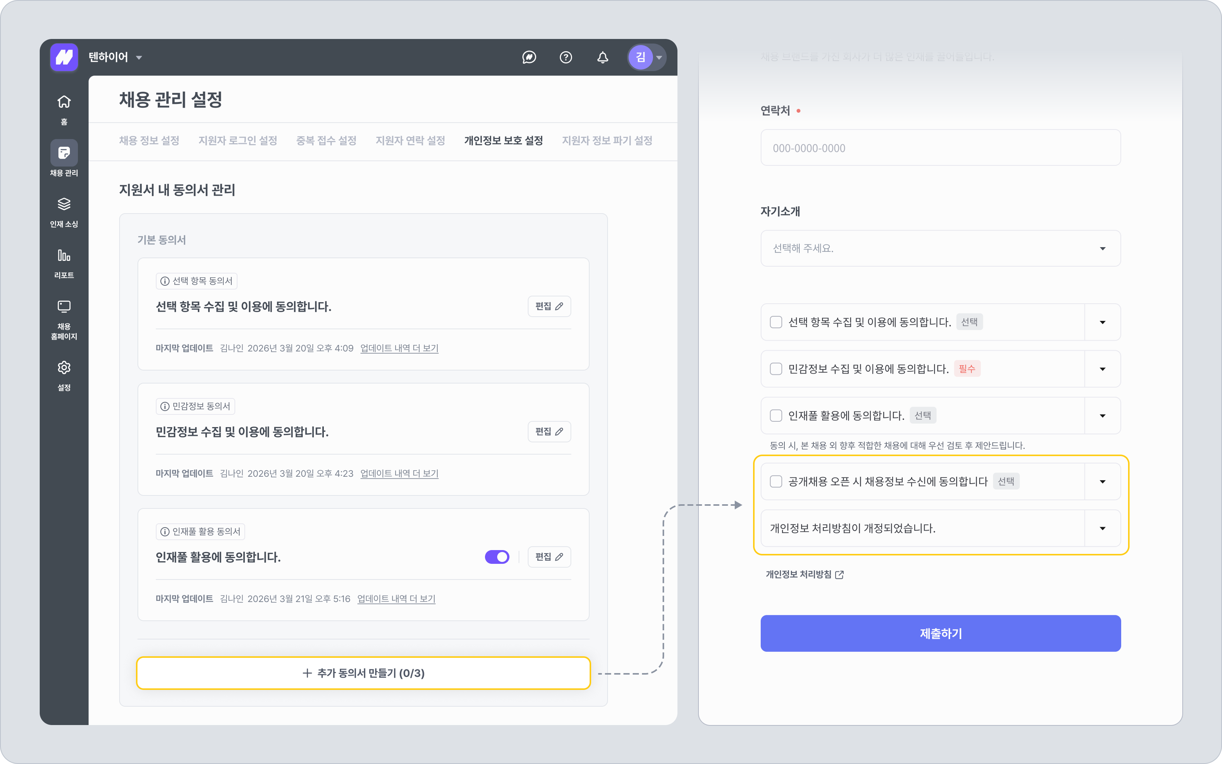Viewport: 1222px width, 764px height.
Task: Open the chat support icon
Action: [x=529, y=58]
